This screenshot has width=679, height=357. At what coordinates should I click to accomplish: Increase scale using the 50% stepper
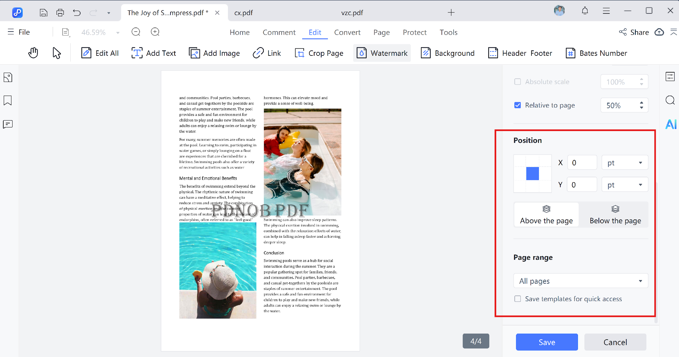641,103
